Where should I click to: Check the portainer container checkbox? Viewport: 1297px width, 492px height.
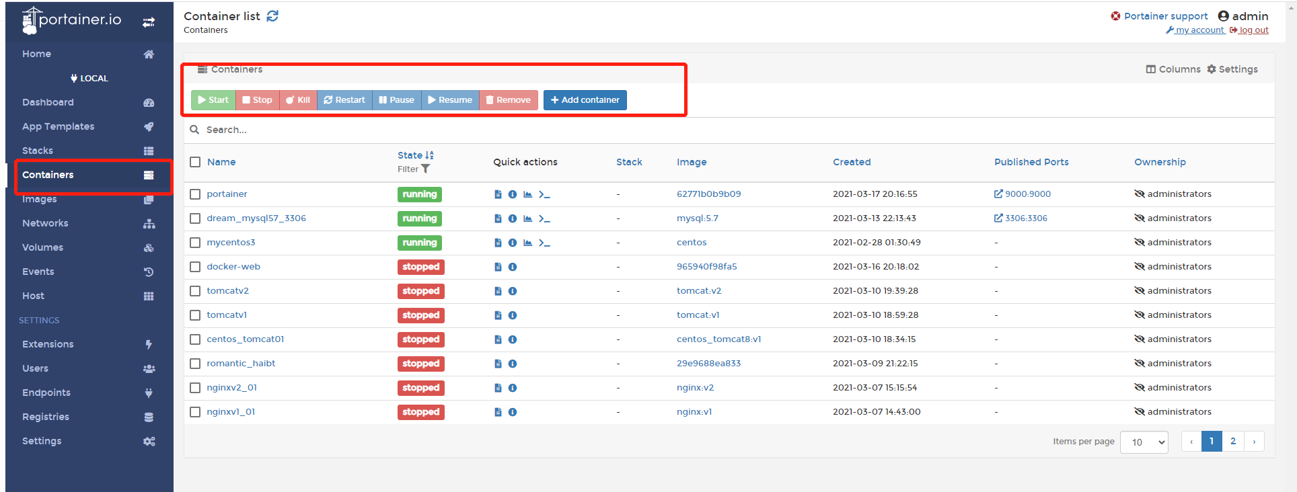point(195,194)
